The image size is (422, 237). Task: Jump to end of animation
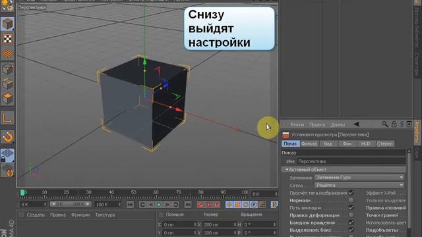click(x=188, y=205)
